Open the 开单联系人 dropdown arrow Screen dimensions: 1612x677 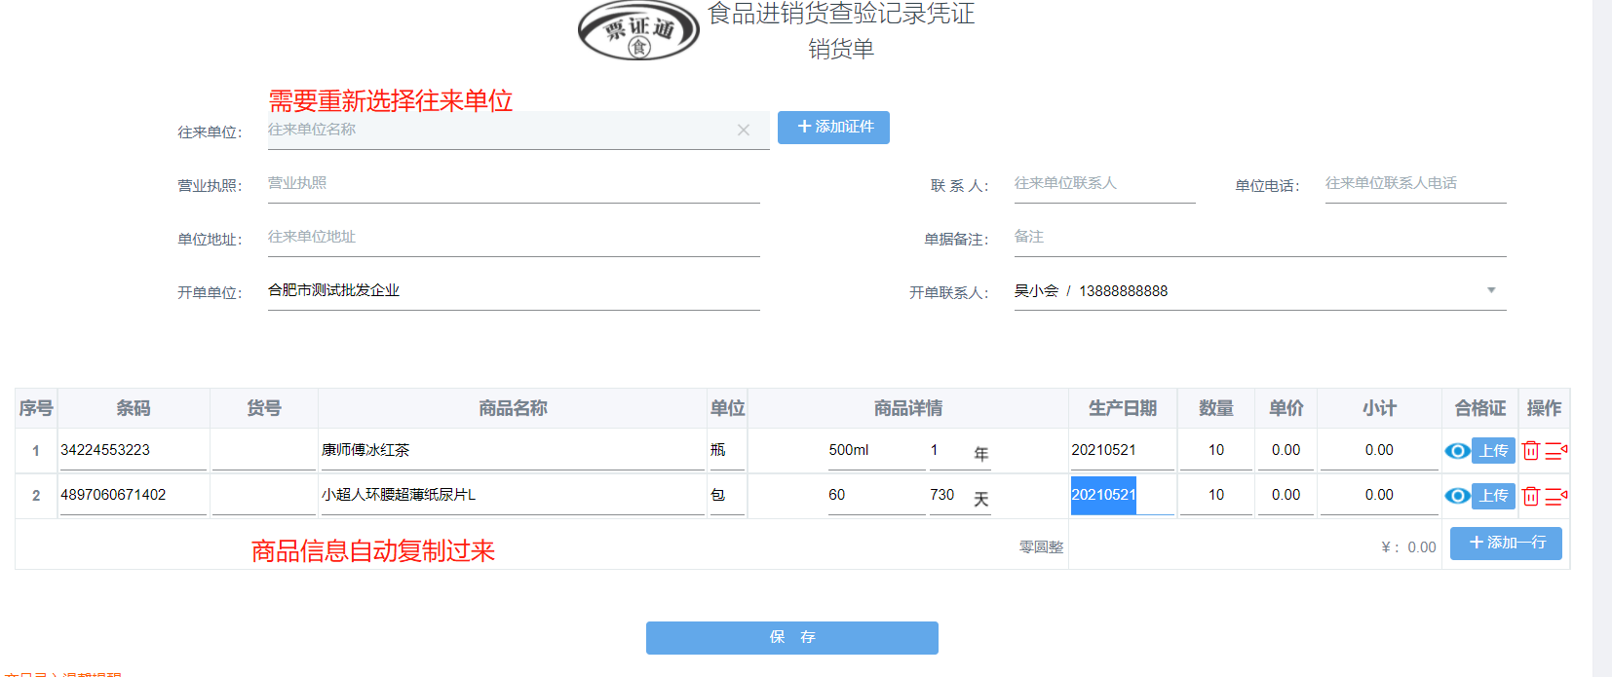coord(1491,290)
